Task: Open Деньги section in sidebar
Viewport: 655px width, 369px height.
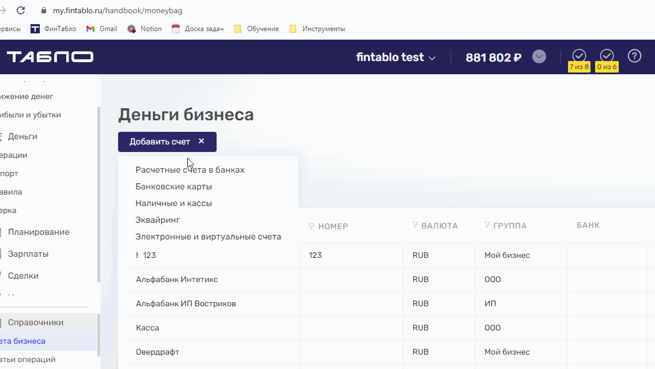Action: [x=22, y=136]
